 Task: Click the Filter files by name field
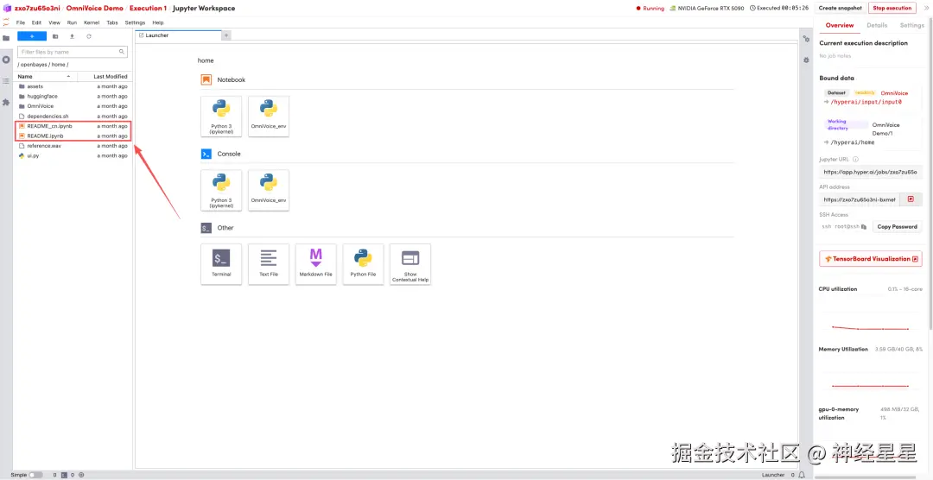[73, 52]
